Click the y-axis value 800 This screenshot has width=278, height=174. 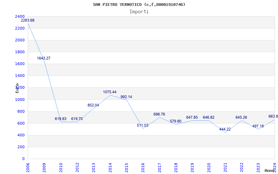click(x=21, y=111)
